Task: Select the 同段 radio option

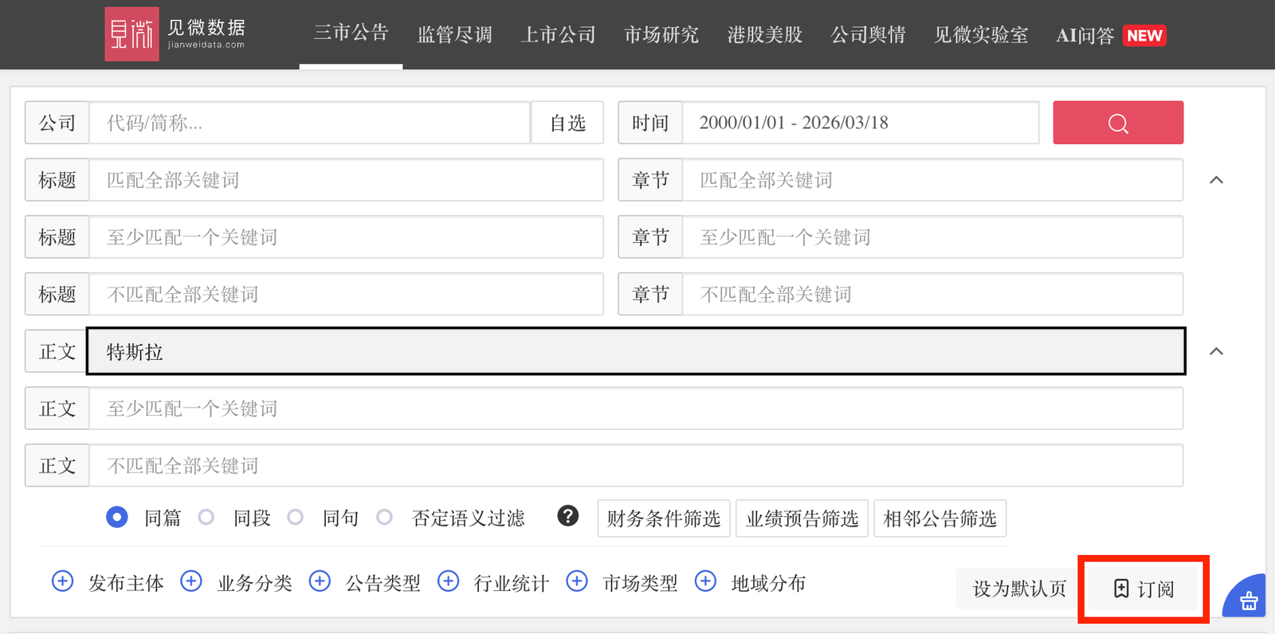Action: [x=206, y=518]
